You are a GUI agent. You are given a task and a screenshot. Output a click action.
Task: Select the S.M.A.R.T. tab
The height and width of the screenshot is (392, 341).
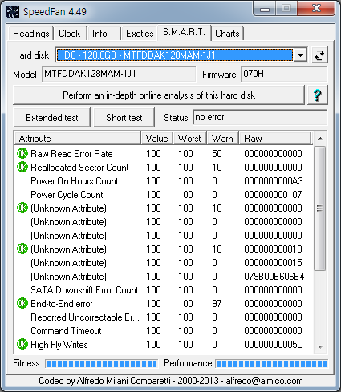point(185,32)
